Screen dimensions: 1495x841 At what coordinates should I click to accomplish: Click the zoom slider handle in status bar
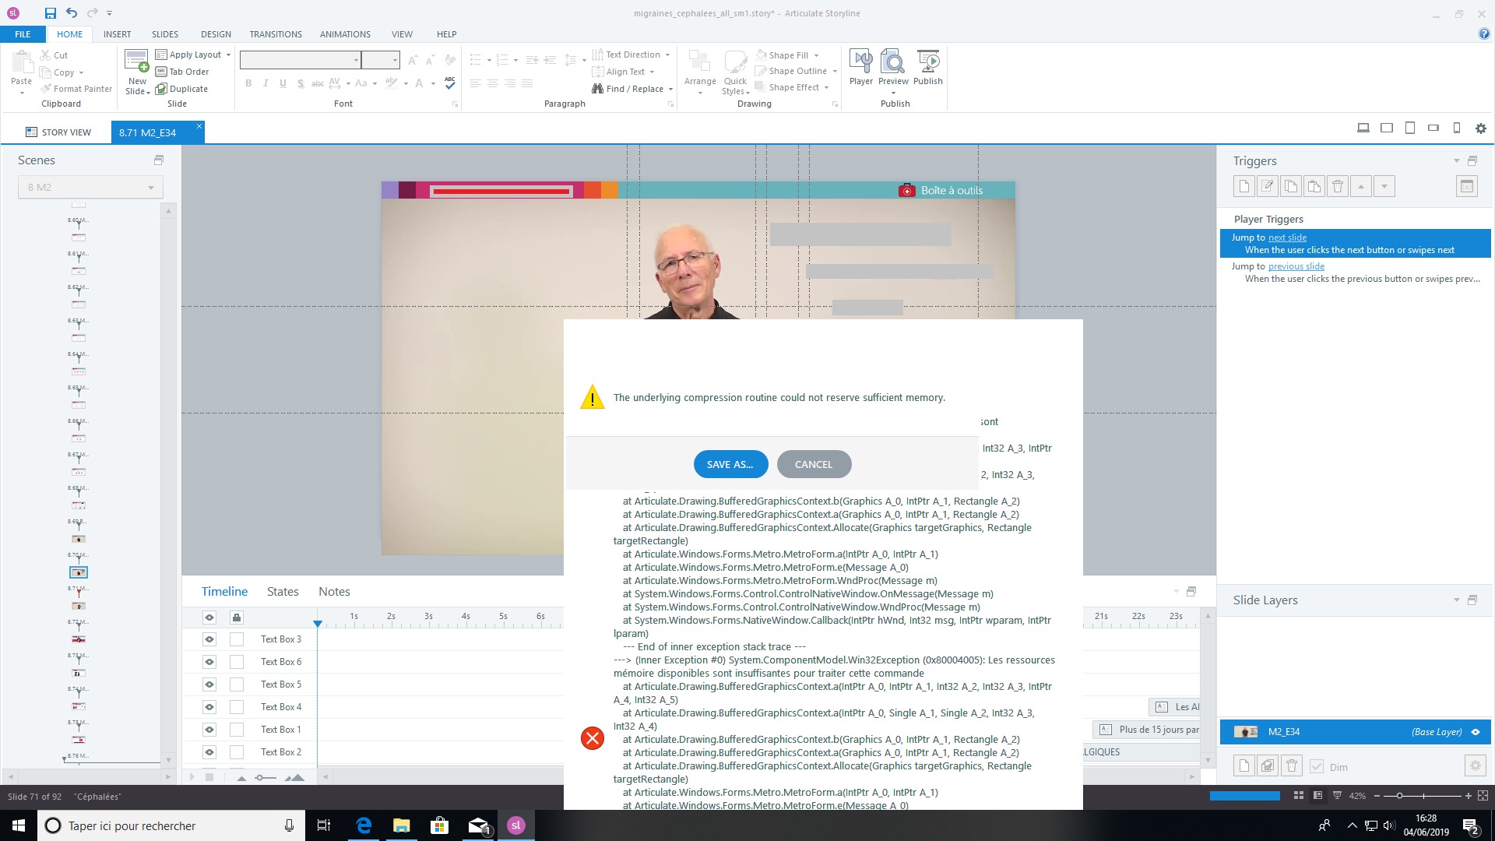1399,796
